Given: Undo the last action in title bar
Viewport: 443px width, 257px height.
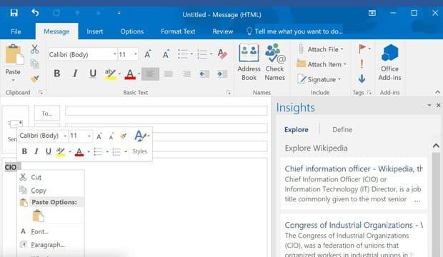Looking at the screenshot, I should click(x=35, y=13).
